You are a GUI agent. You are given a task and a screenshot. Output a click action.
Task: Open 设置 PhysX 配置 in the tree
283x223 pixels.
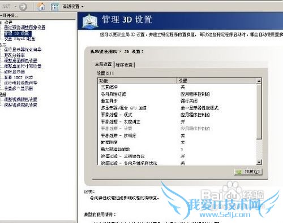(20, 39)
